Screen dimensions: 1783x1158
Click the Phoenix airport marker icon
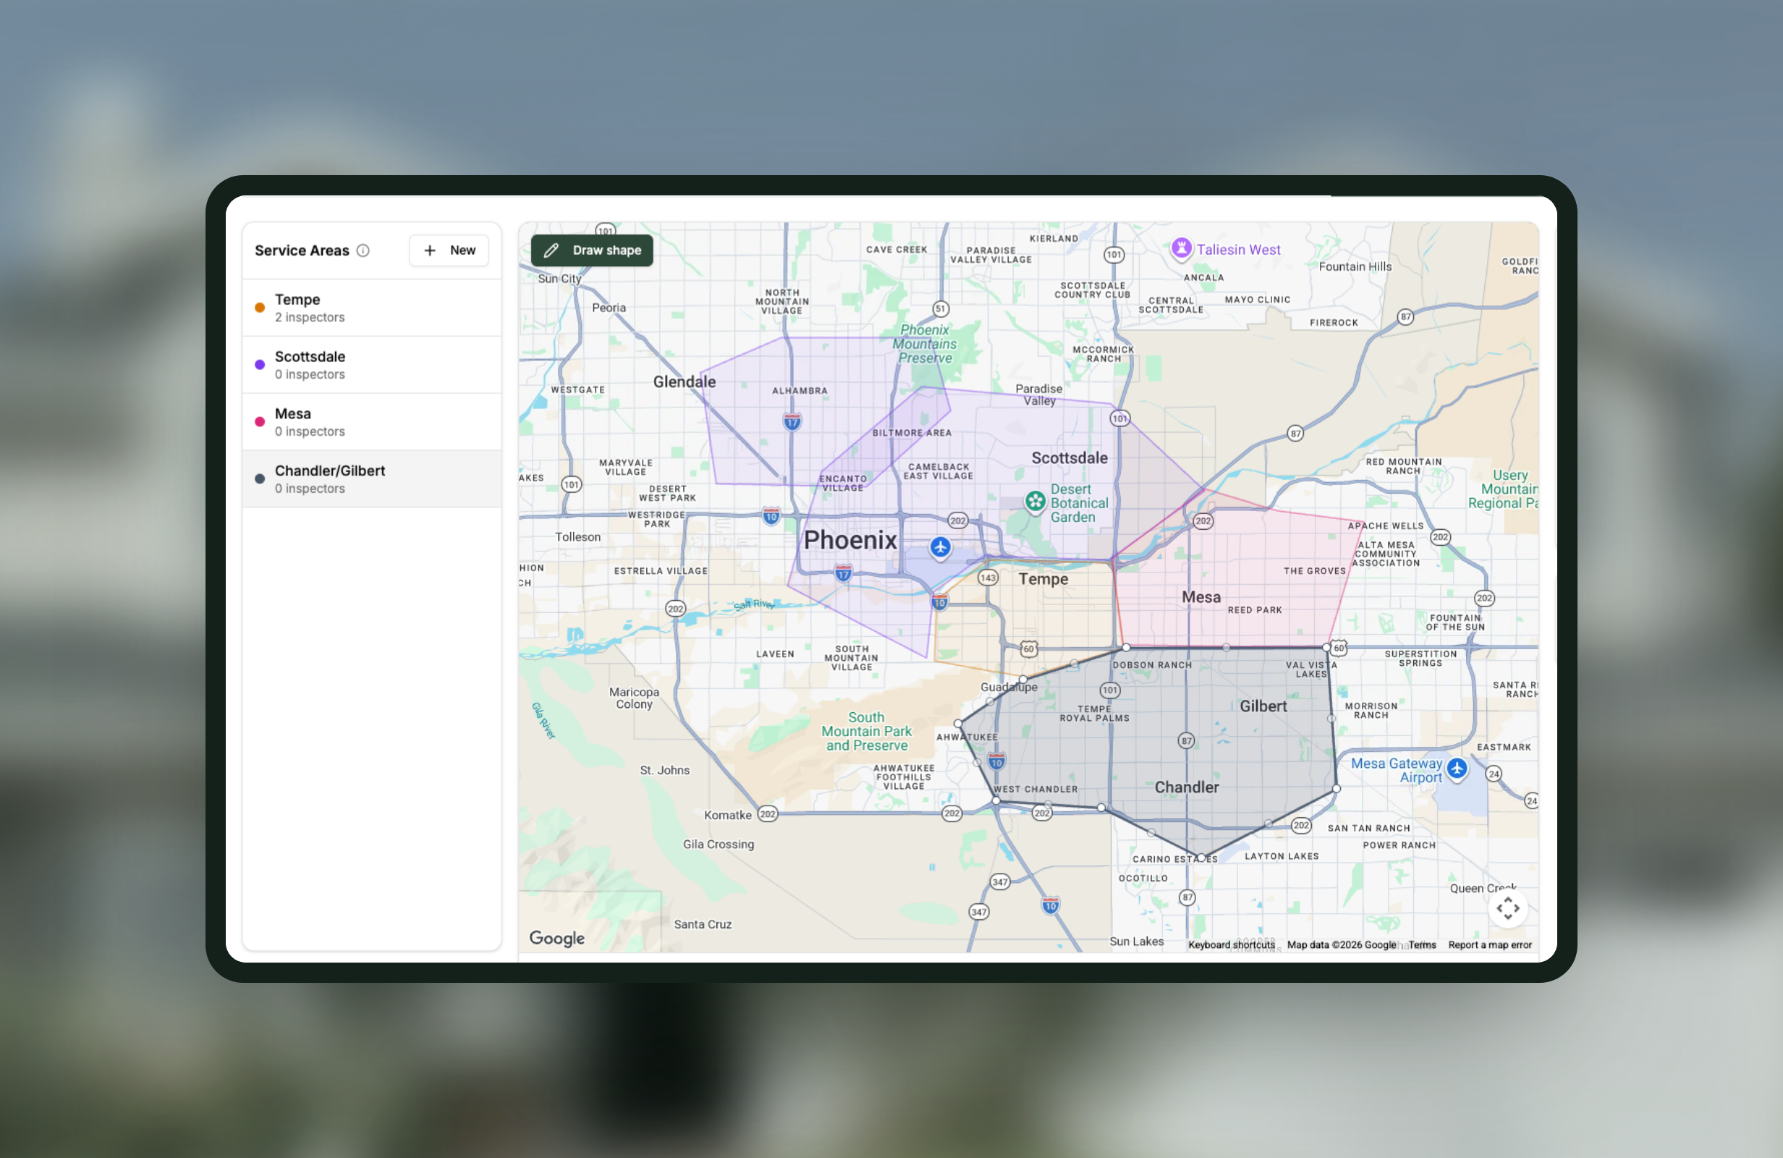pos(940,547)
